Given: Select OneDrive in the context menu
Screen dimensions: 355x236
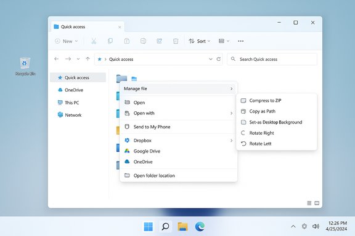Looking at the screenshot, I should (178, 162).
